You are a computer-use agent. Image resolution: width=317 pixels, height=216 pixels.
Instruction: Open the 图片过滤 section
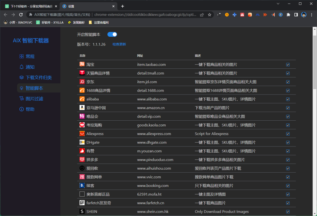[x=31, y=99]
